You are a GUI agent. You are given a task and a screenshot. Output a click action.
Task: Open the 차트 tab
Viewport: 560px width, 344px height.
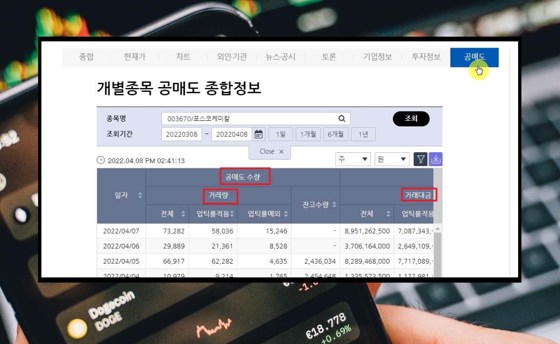point(183,57)
